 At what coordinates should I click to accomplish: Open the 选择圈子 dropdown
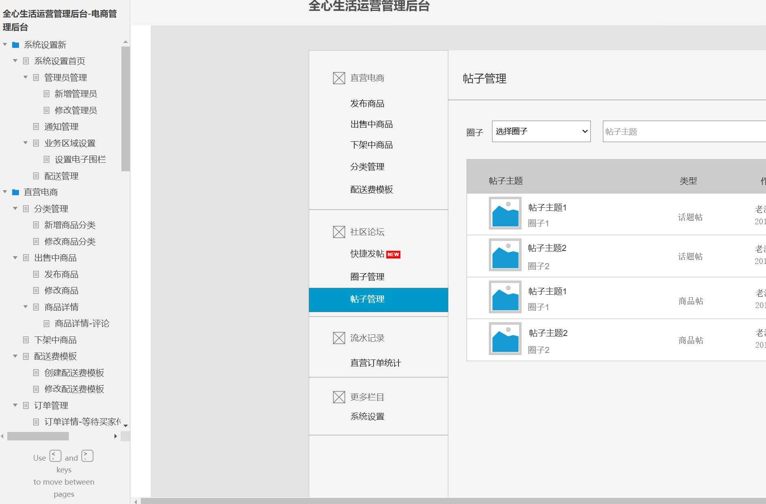[541, 131]
